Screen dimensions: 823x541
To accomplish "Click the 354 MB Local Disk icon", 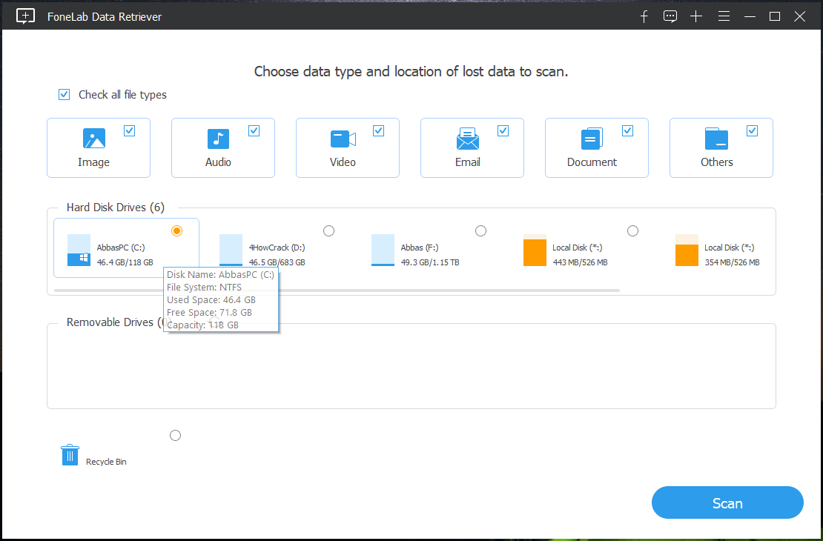I will (687, 250).
